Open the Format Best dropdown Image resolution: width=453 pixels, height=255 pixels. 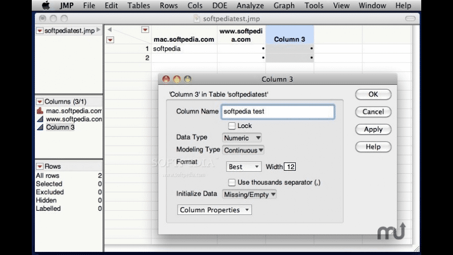244,167
